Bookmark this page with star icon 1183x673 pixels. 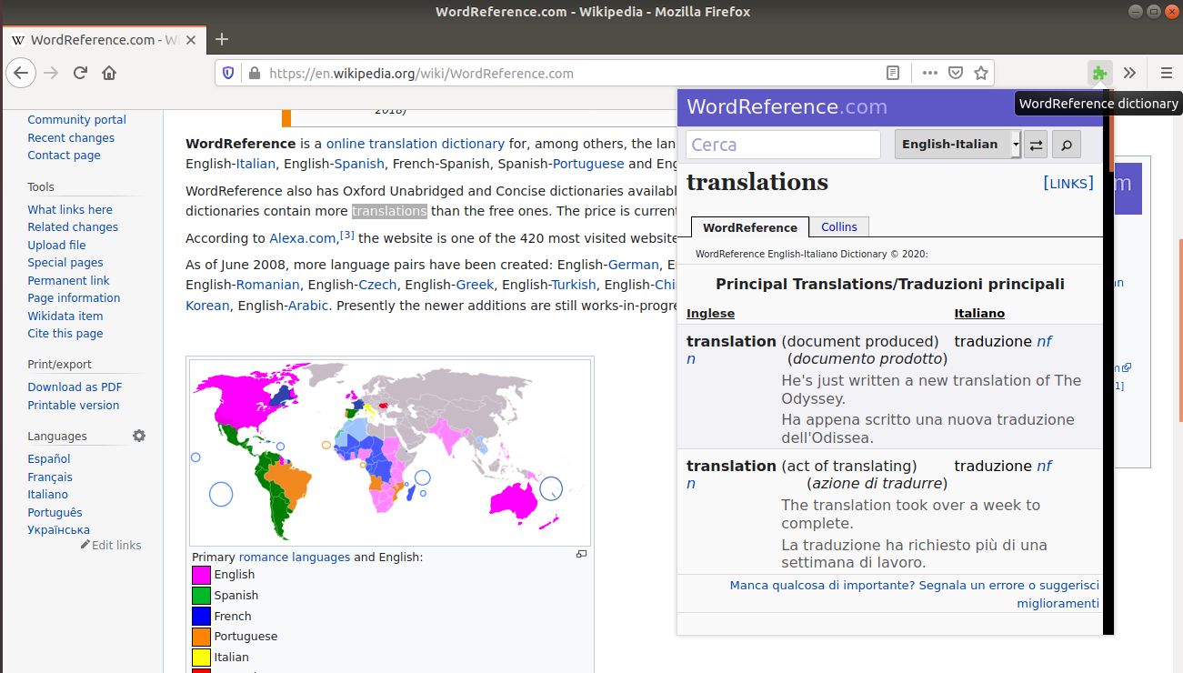coord(980,73)
